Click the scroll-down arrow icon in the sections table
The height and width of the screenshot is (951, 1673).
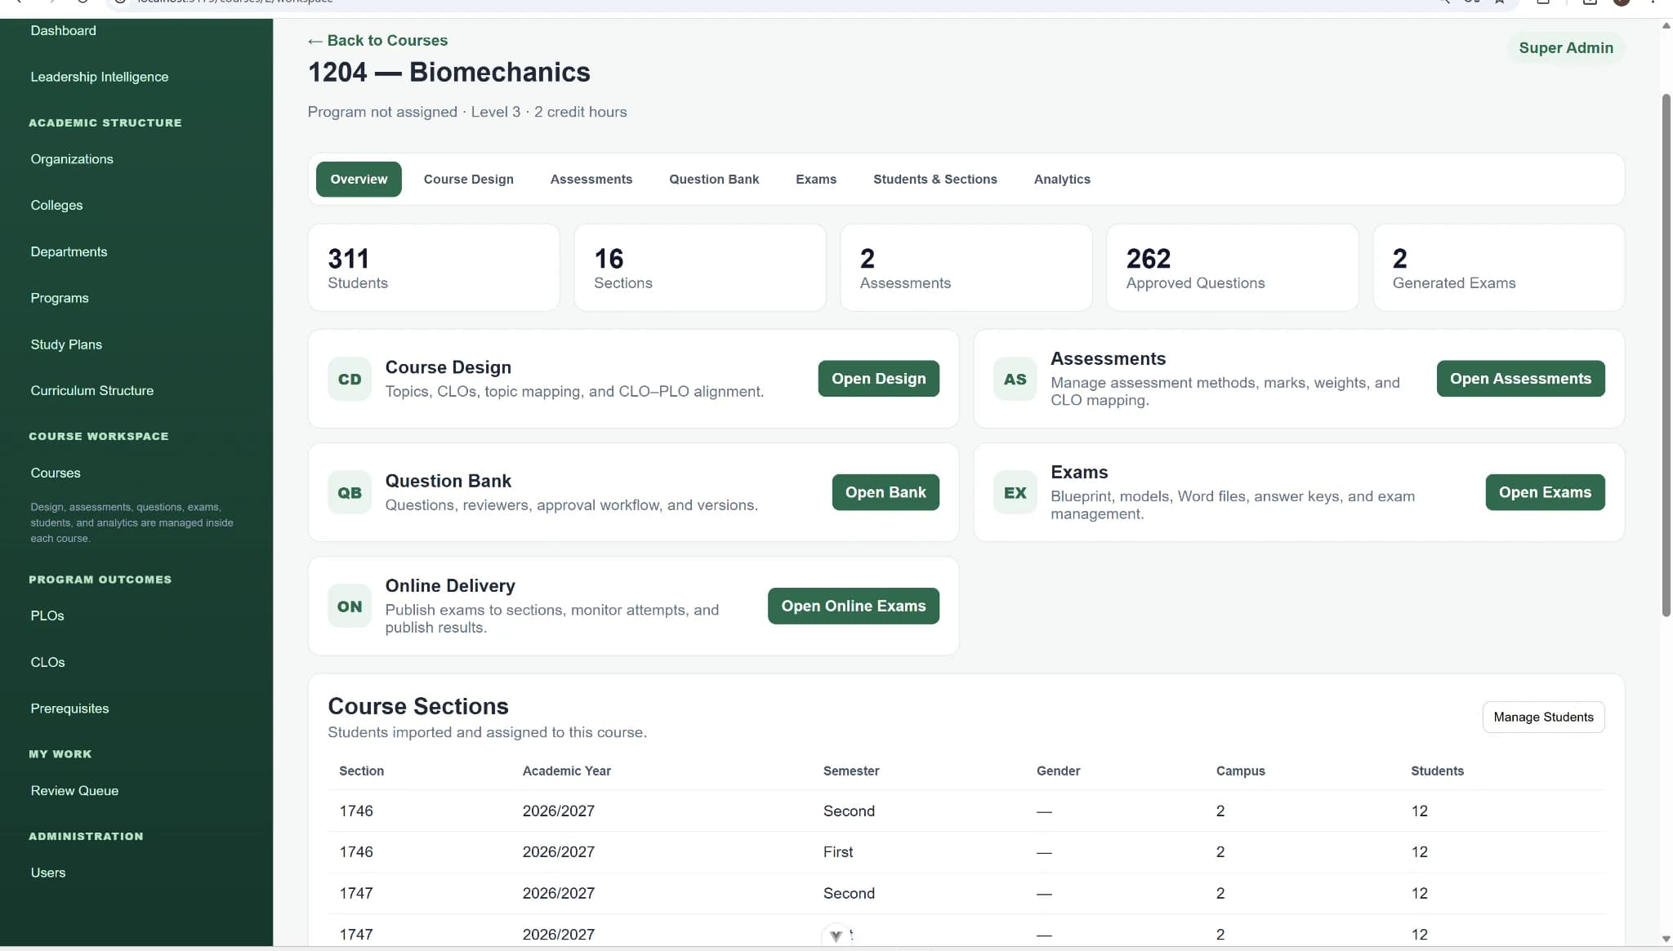click(x=835, y=935)
